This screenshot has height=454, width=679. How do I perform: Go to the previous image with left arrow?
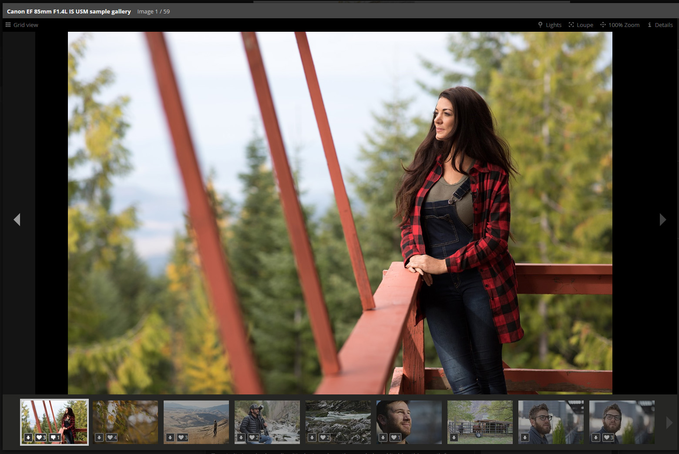[x=17, y=220]
